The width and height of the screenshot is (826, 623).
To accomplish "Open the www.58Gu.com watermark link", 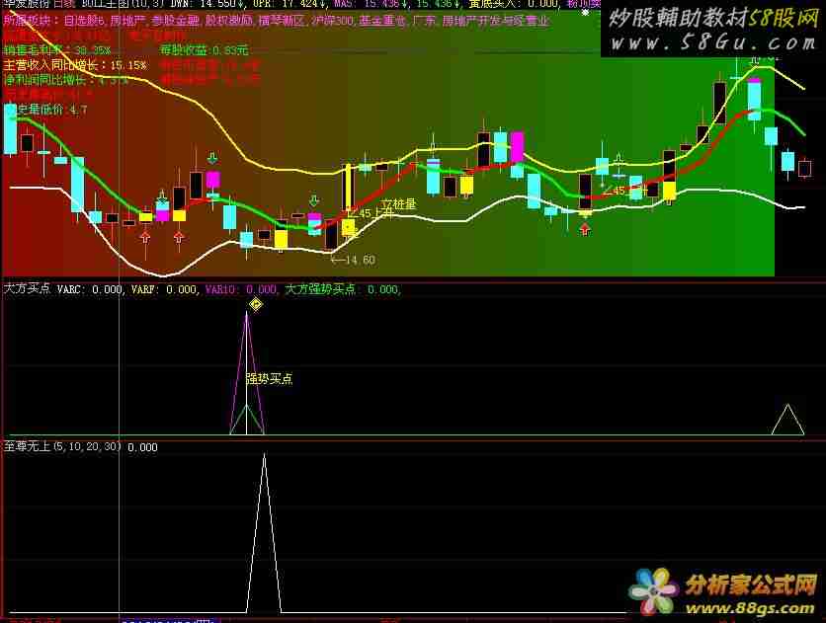I will click(711, 44).
